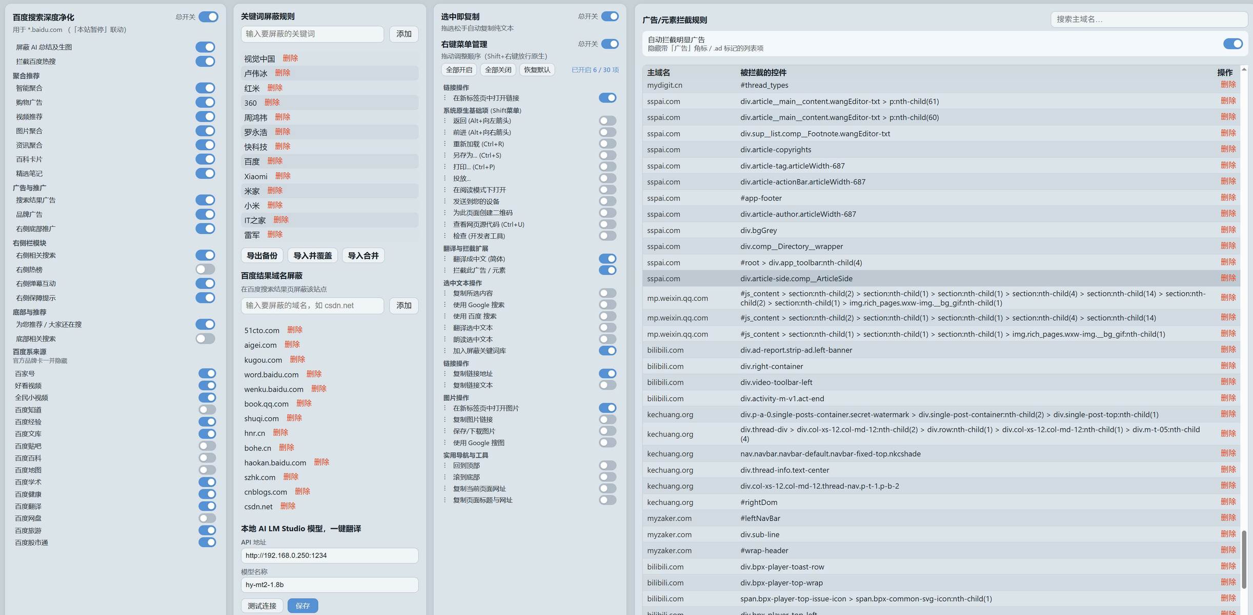Click 全部开启 for context menu items
The height and width of the screenshot is (615, 1253).
(x=459, y=70)
